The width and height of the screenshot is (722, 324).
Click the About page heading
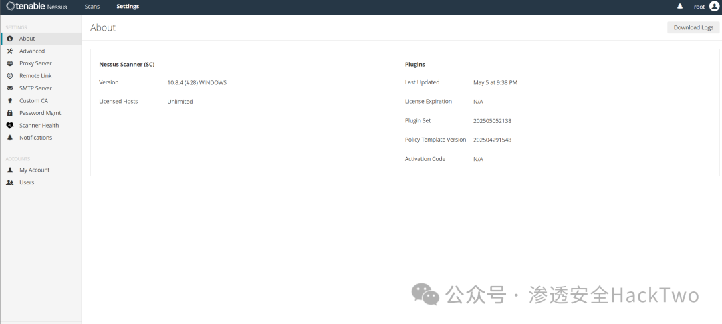[x=103, y=27]
